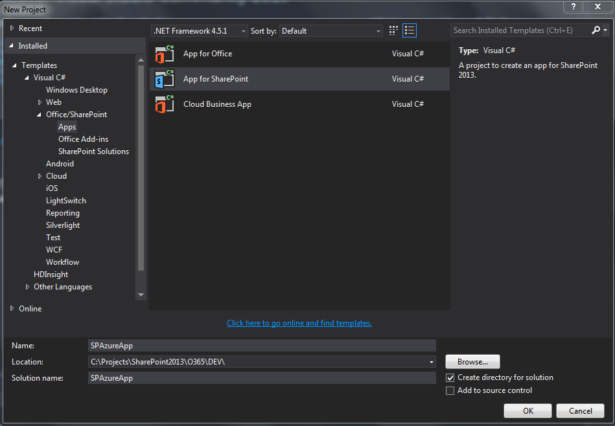Select the SharePoint Solutions category

tap(93, 151)
